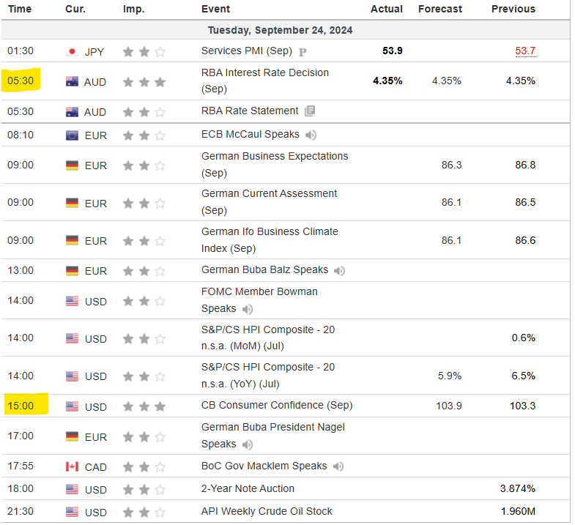This screenshot has height=525, width=575.
Task: Click the document icon next to RBA Rate Statement
Action: 311,111
